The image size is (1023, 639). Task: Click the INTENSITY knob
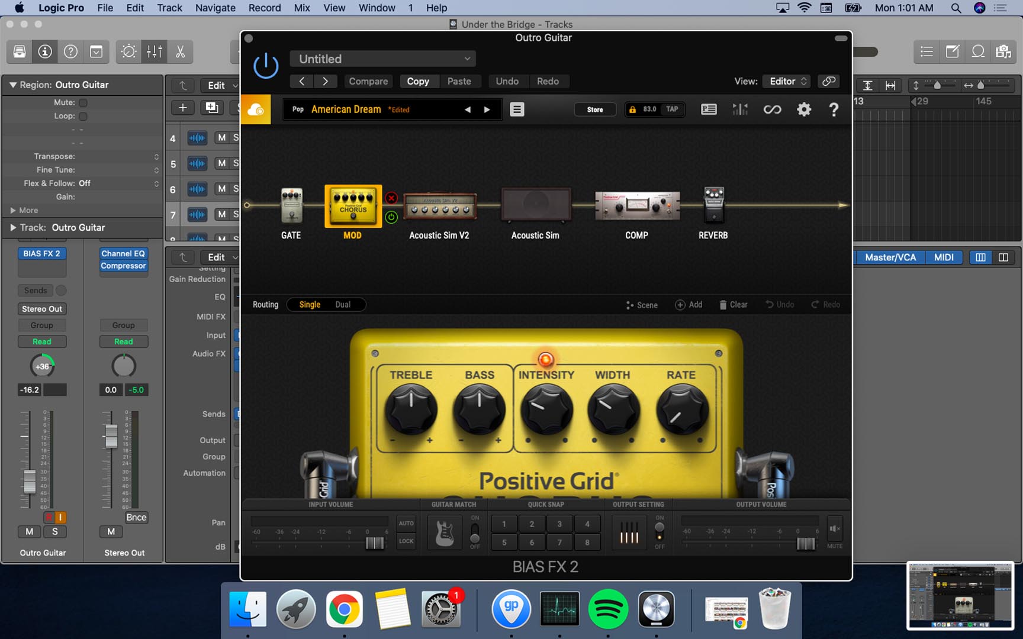546,410
